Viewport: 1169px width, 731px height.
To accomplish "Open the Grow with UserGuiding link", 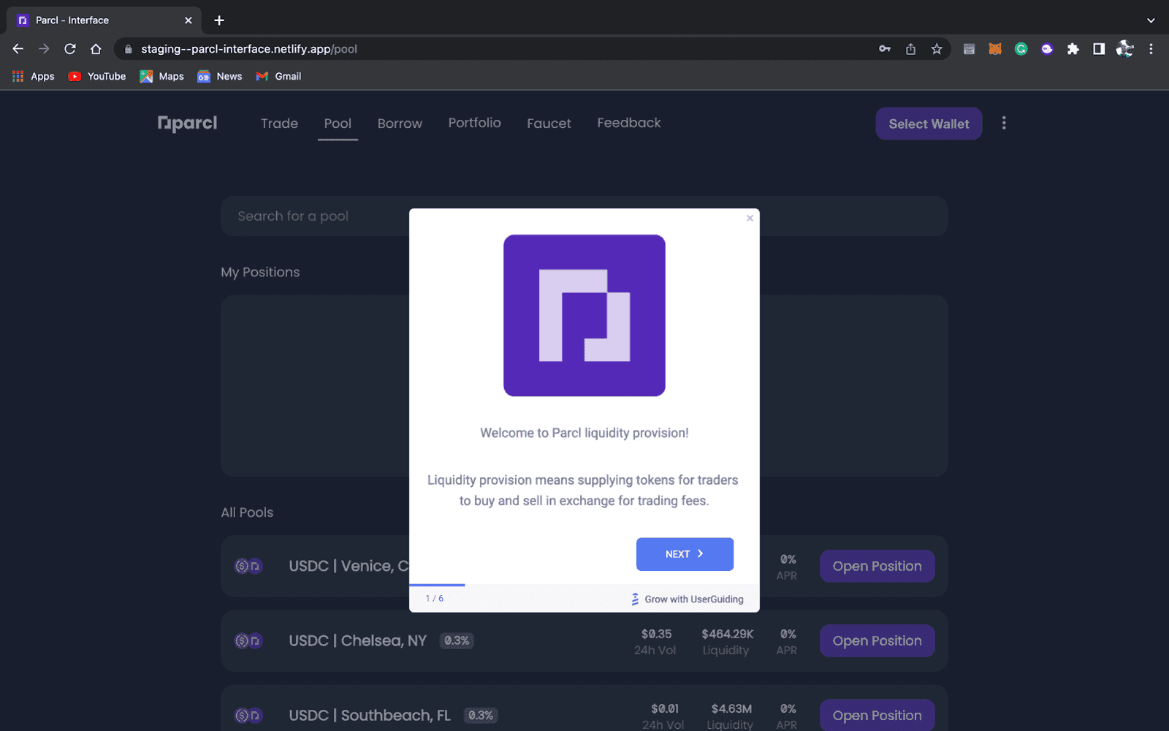I will coord(688,599).
